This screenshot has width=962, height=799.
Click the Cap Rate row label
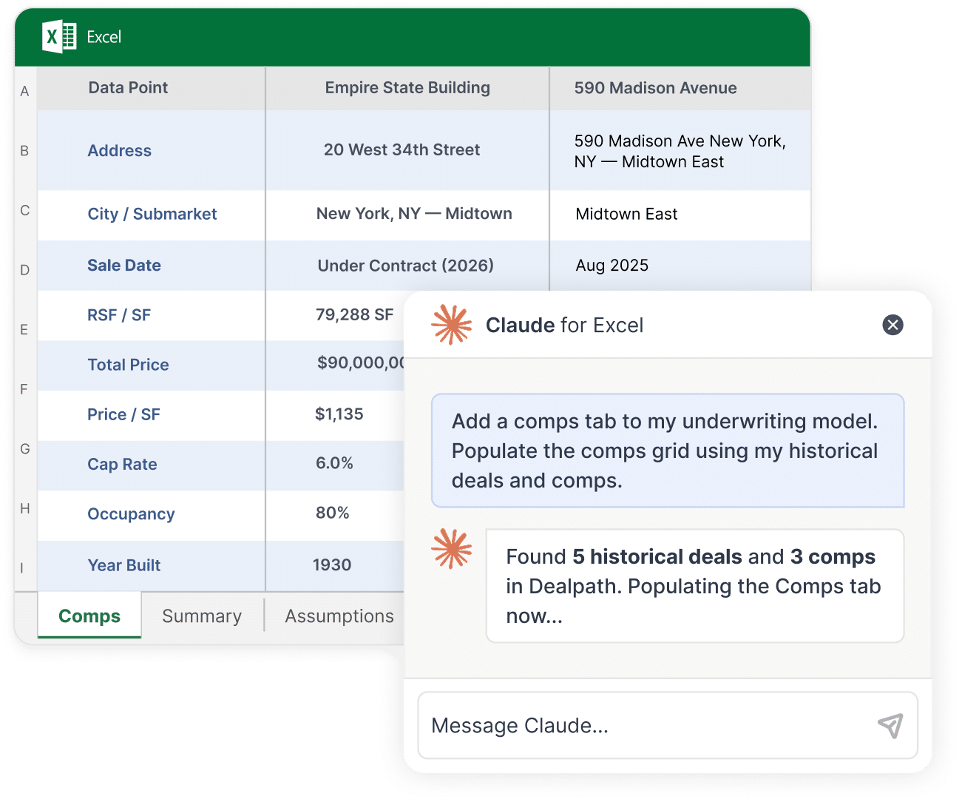tap(122, 465)
